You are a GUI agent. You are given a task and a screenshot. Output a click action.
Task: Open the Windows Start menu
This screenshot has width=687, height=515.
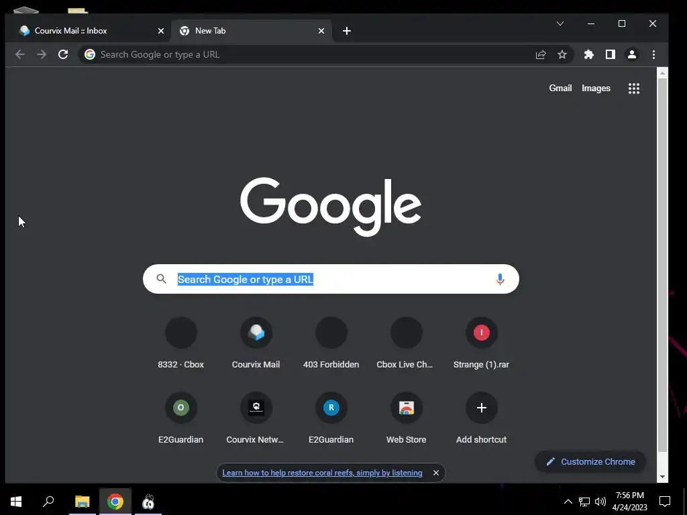pyautogui.click(x=16, y=502)
